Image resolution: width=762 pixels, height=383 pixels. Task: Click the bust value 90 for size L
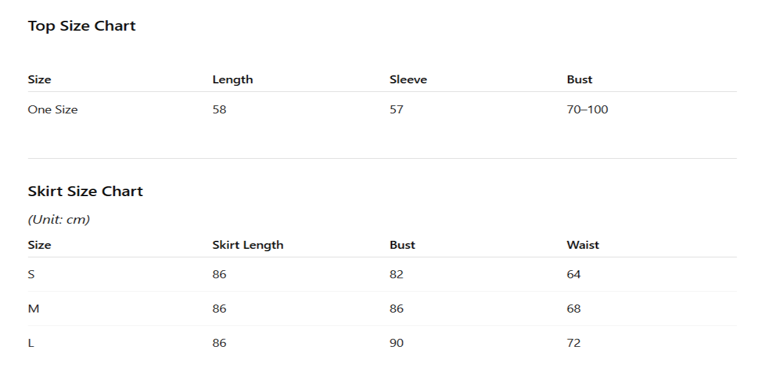click(x=396, y=343)
